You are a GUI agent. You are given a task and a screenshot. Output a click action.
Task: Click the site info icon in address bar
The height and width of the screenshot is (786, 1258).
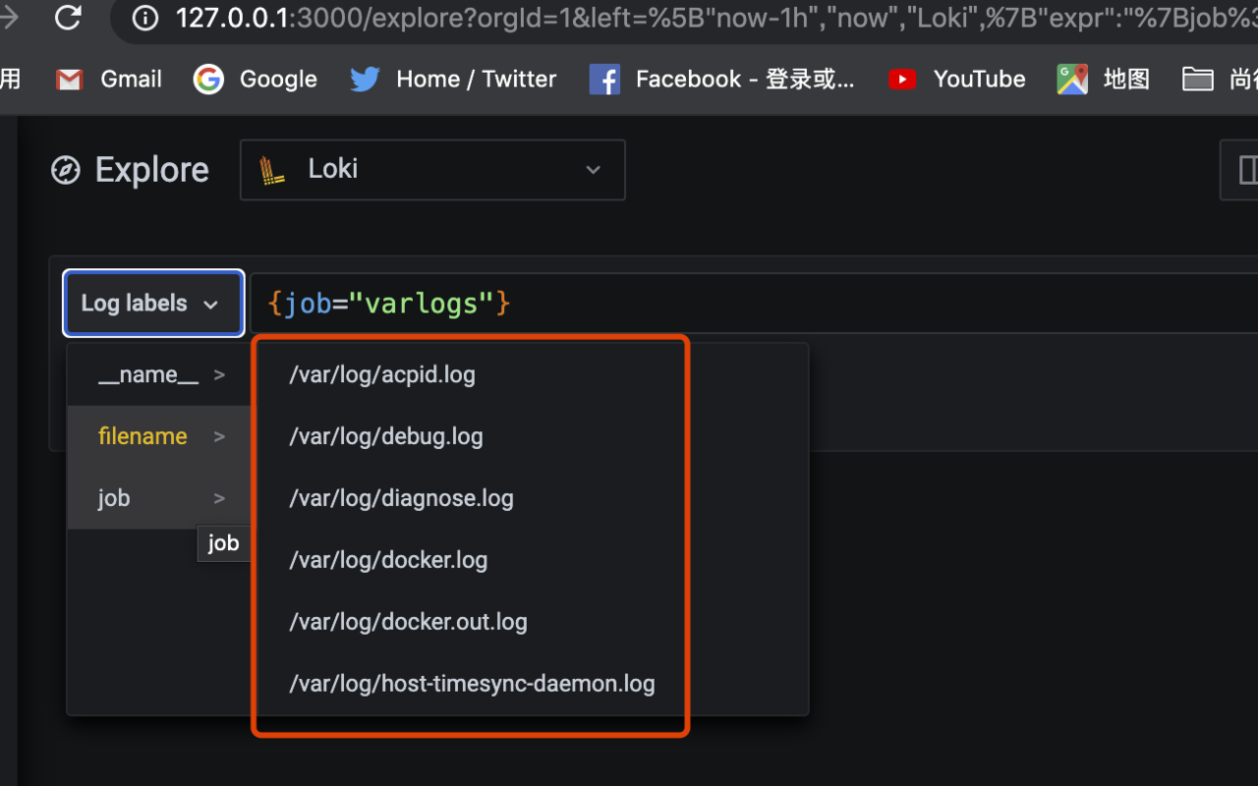coord(145,18)
